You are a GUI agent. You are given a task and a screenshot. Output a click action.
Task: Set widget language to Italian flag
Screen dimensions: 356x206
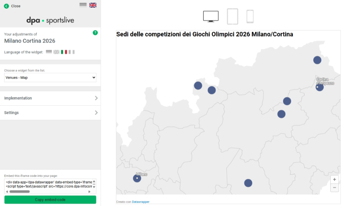[x=64, y=52]
